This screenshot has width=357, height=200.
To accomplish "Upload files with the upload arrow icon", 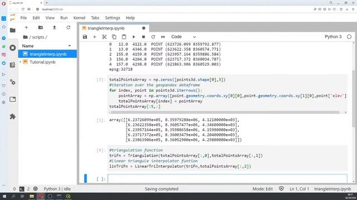I will click(x=55, y=27).
